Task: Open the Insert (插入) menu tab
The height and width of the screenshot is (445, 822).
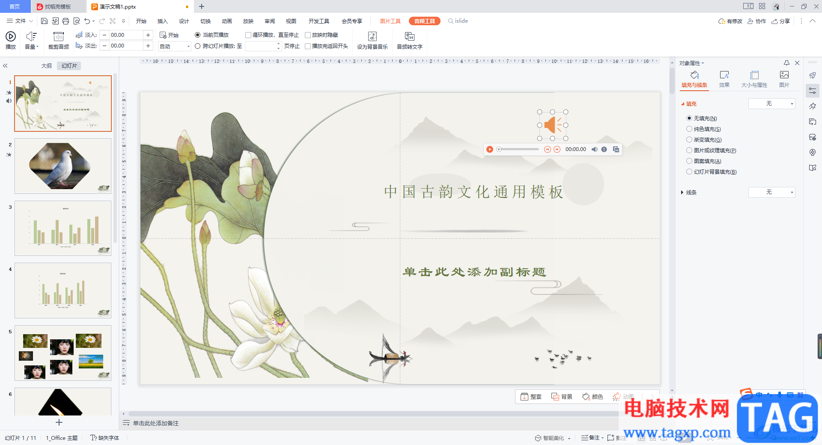Action: coord(162,21)
